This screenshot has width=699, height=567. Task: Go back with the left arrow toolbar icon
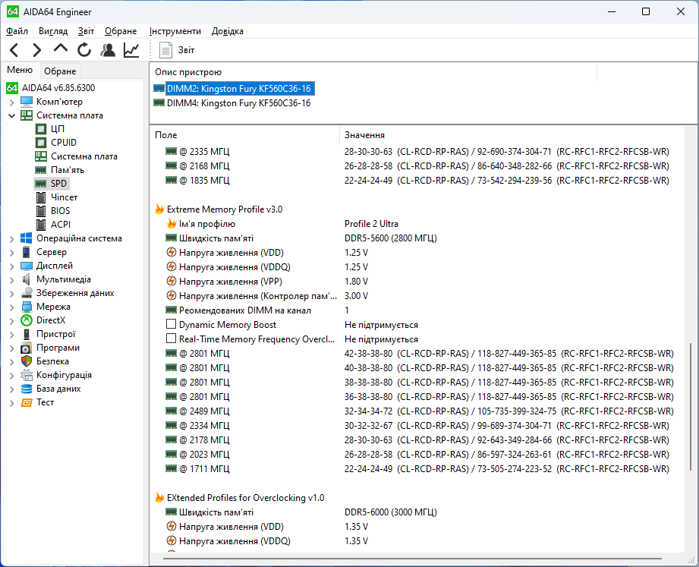14,50
